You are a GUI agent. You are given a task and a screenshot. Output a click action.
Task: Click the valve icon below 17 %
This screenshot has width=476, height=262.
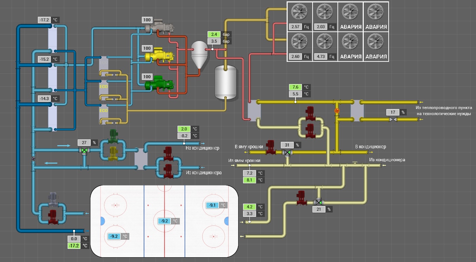click(393, 120)
